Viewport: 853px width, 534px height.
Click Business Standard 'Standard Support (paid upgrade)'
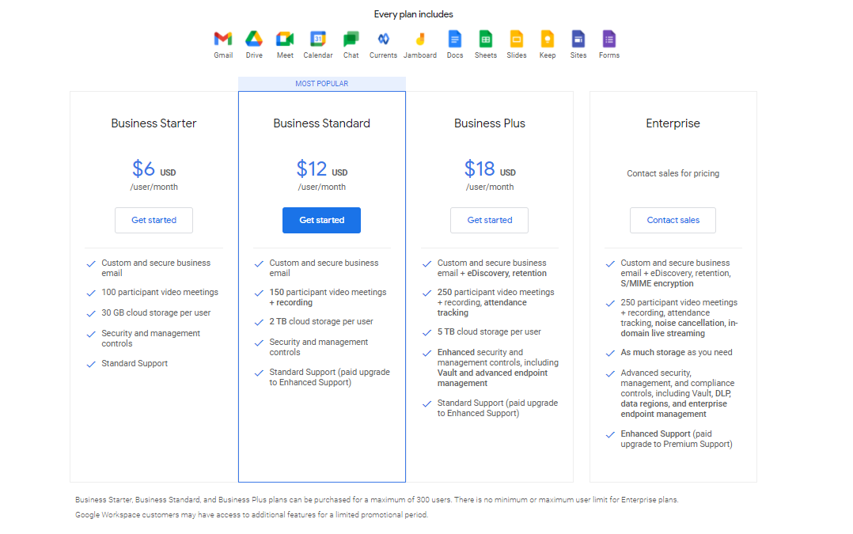pos(330,377)
